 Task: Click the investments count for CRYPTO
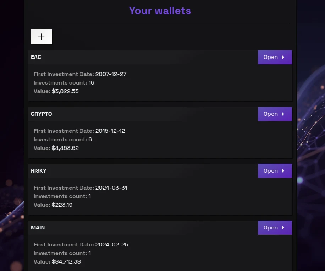pyautogui.click(x=62, y=139)
